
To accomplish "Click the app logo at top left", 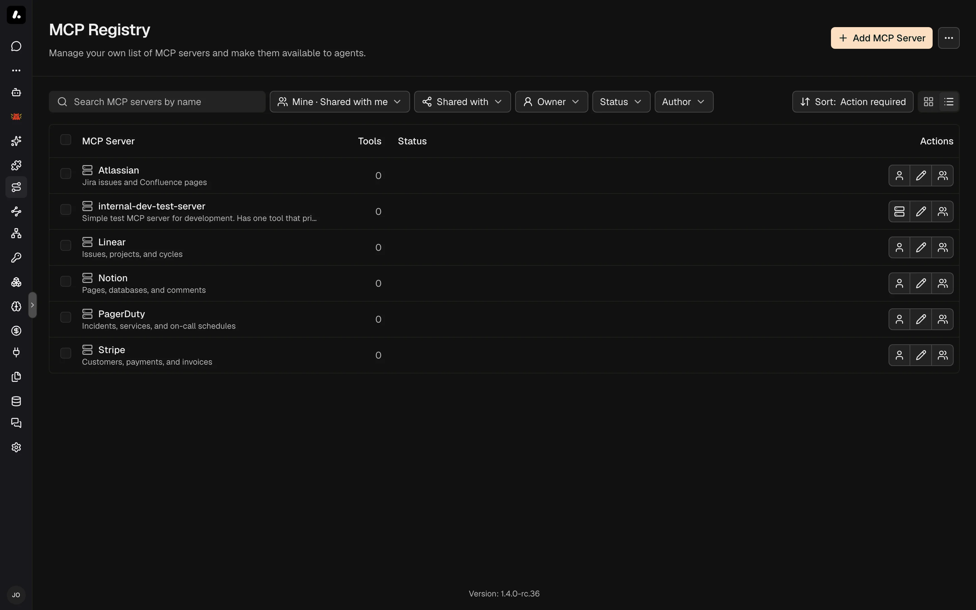I will (16, 15).
